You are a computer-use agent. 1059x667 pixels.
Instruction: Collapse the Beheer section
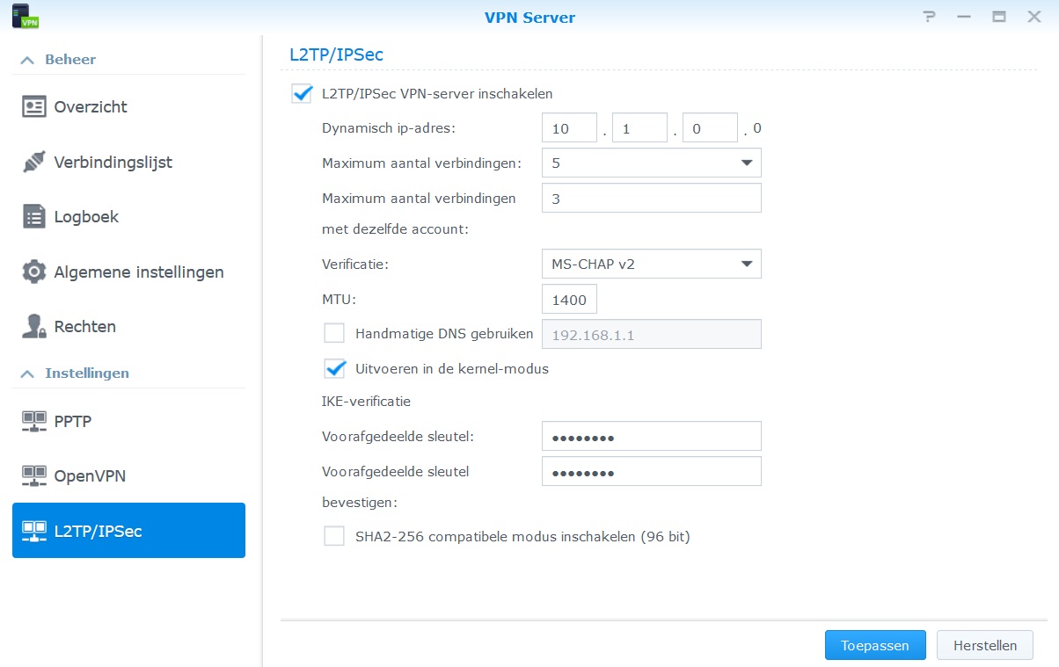[x=28, y=60]
